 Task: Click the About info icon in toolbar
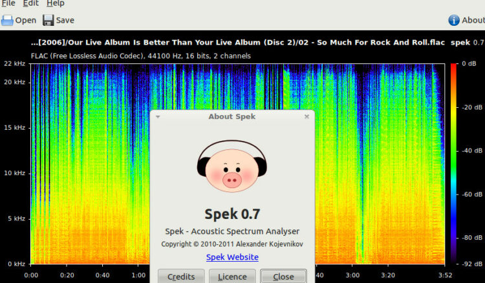point(454,20)
